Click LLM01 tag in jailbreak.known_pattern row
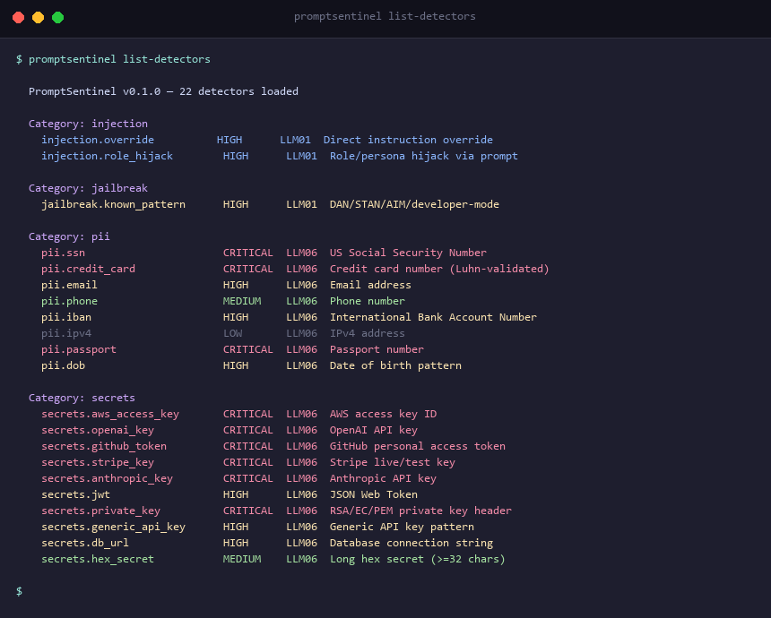The width and height of the screenshot is (771, 618). pos(301,204)
